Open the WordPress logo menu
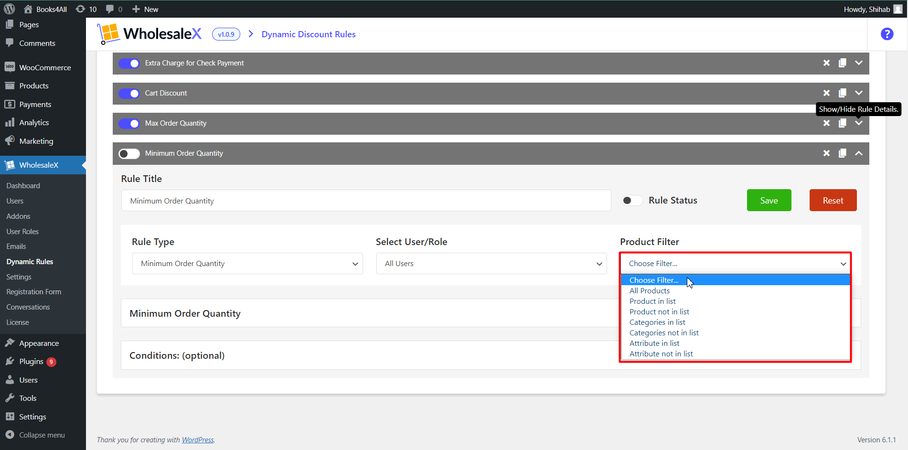This screenshot has height=450, width=908. [x=10, y=9]
